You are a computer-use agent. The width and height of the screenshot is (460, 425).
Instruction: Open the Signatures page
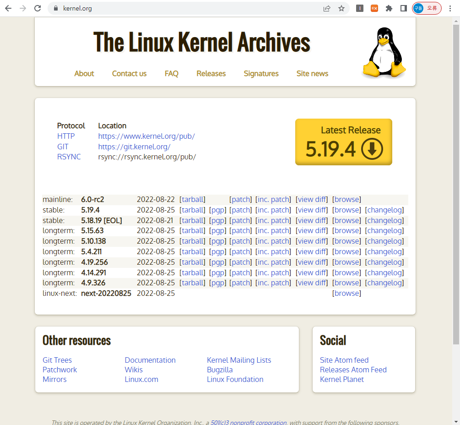[x=261, y=73]
